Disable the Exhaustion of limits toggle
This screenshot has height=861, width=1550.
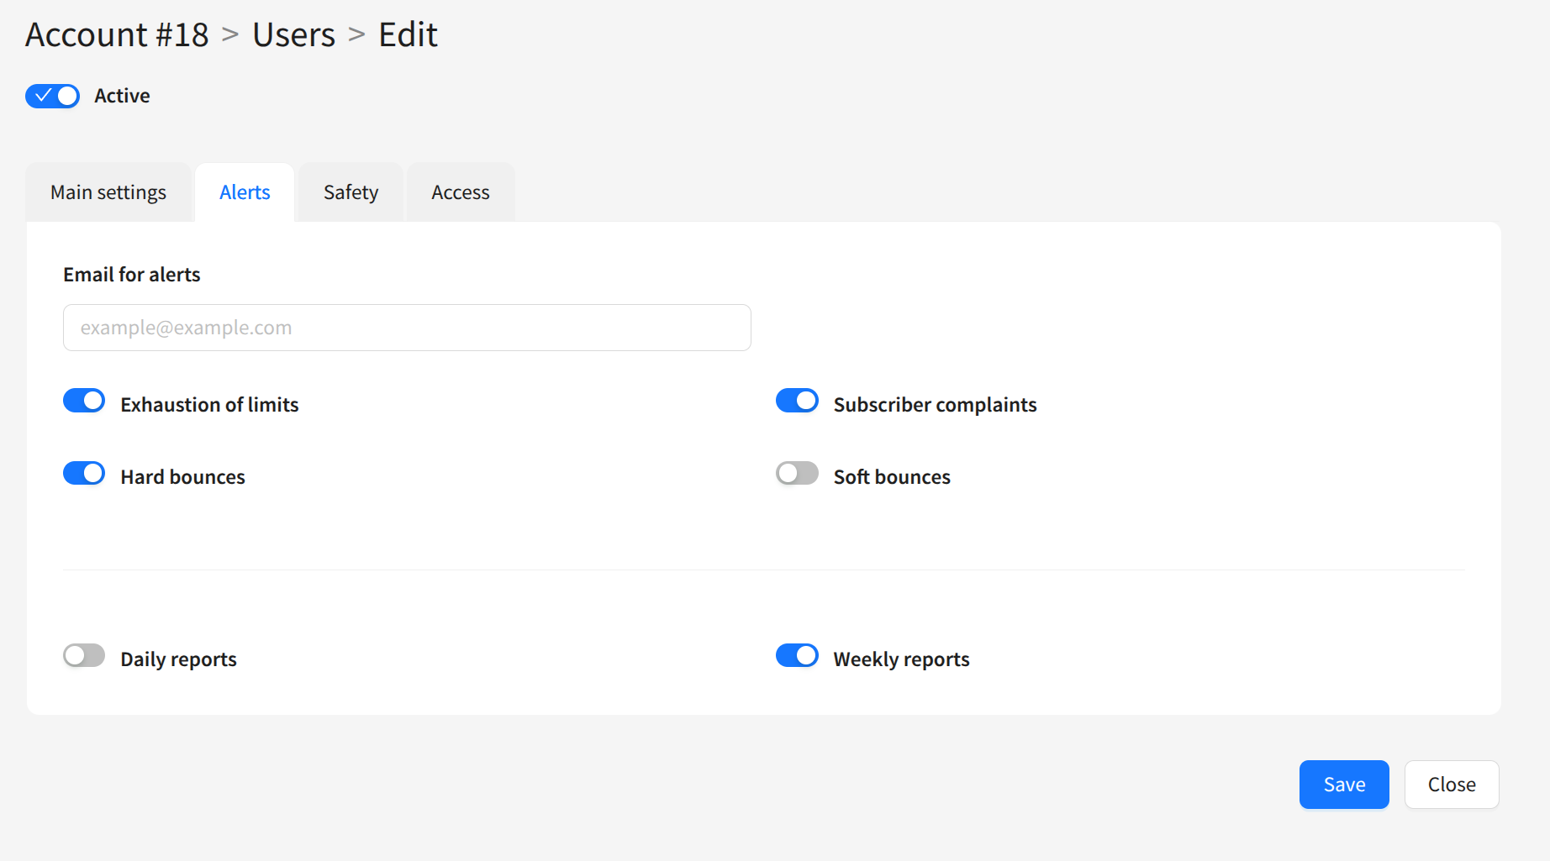point(84,402)
